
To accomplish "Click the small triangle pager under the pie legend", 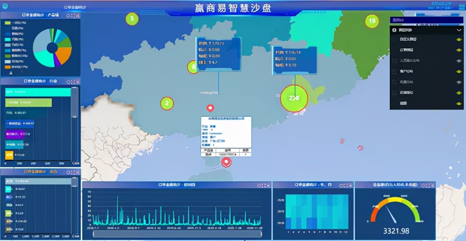I will [11, 72].
